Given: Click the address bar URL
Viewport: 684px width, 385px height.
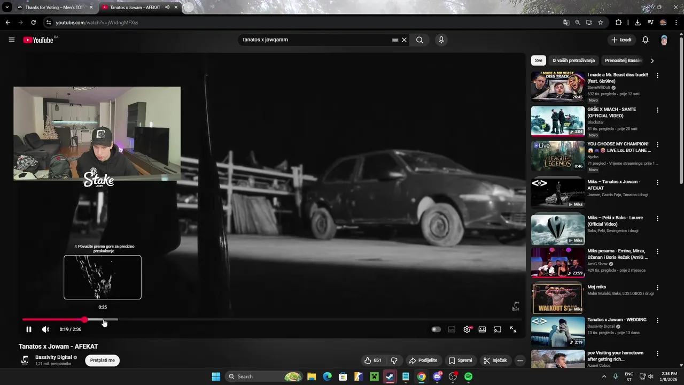Looking at the screenshot, I should coord(97,22).
